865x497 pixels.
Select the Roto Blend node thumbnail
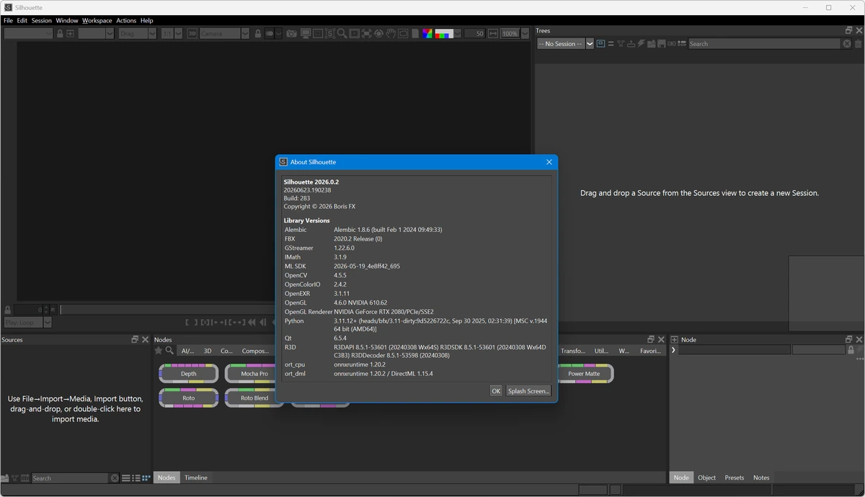pyautogui.click(x=254, y=398)
